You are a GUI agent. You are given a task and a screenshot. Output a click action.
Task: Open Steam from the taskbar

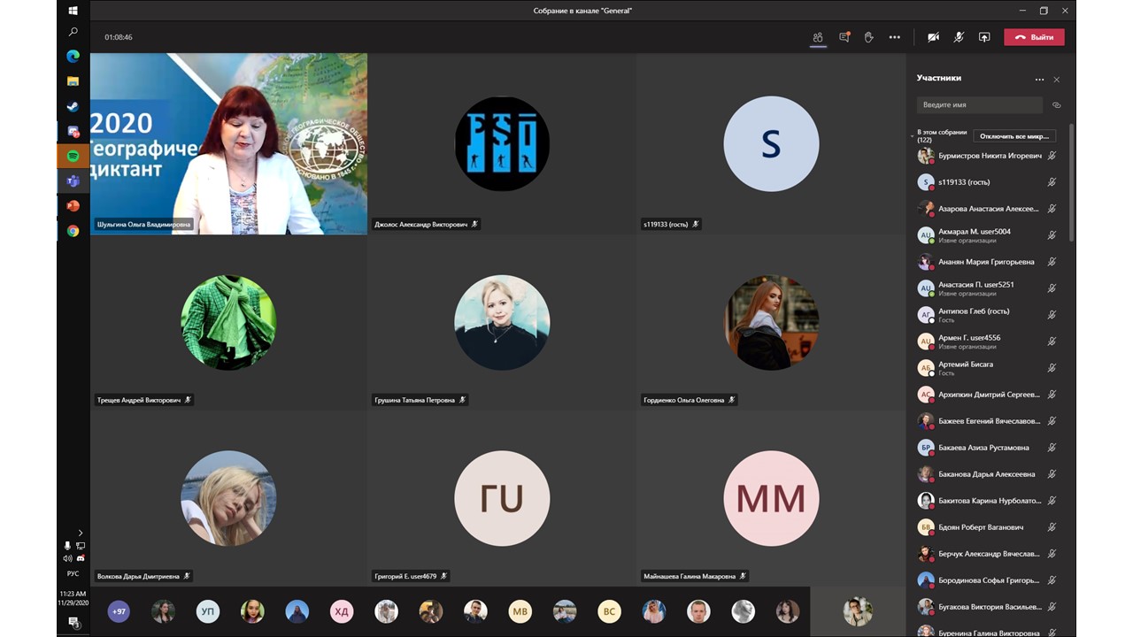click(x=73, y=107)
